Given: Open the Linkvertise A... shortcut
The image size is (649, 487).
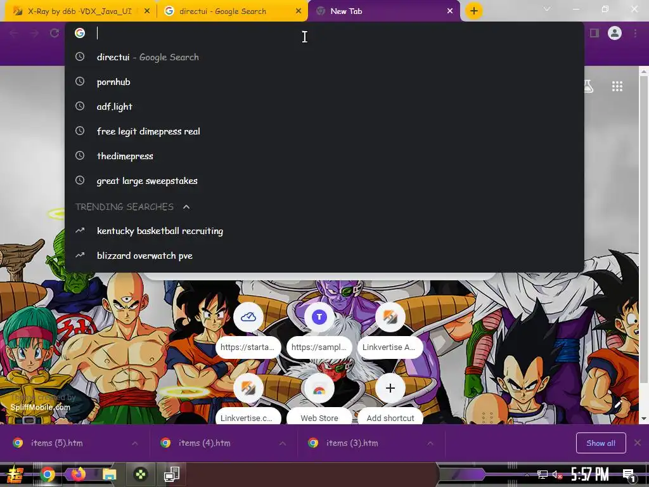Looking at the screenshot, I should click(x=390, y=332).
